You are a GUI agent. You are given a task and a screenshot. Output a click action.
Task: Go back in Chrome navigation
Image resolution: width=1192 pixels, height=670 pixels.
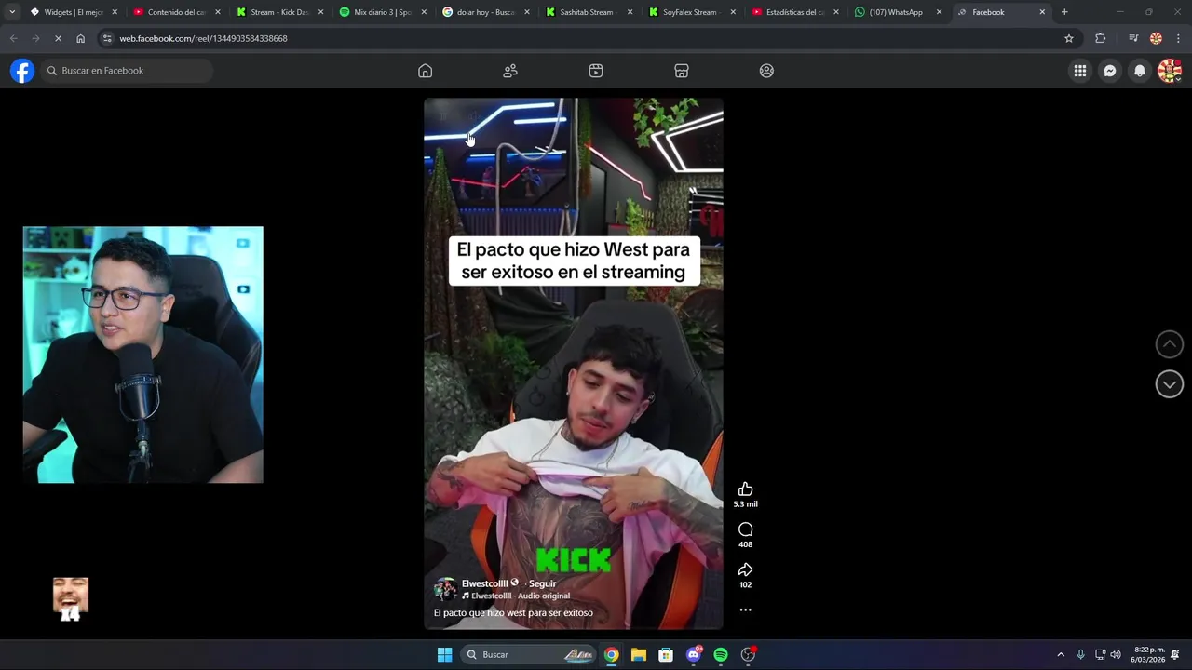tap(13, 38)
